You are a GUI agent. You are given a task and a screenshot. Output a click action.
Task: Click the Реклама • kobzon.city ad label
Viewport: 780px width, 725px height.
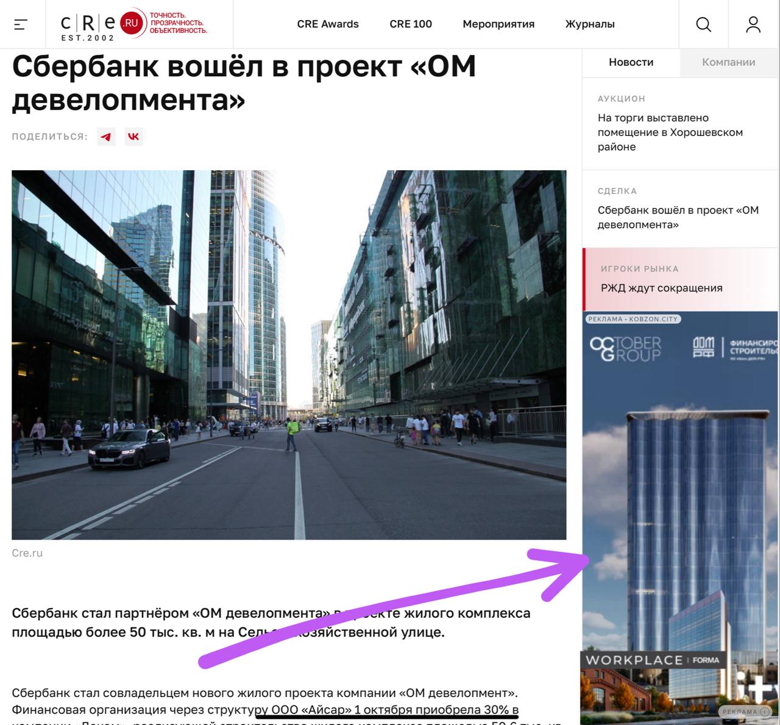pyautogui.click(x=632, y=319)
